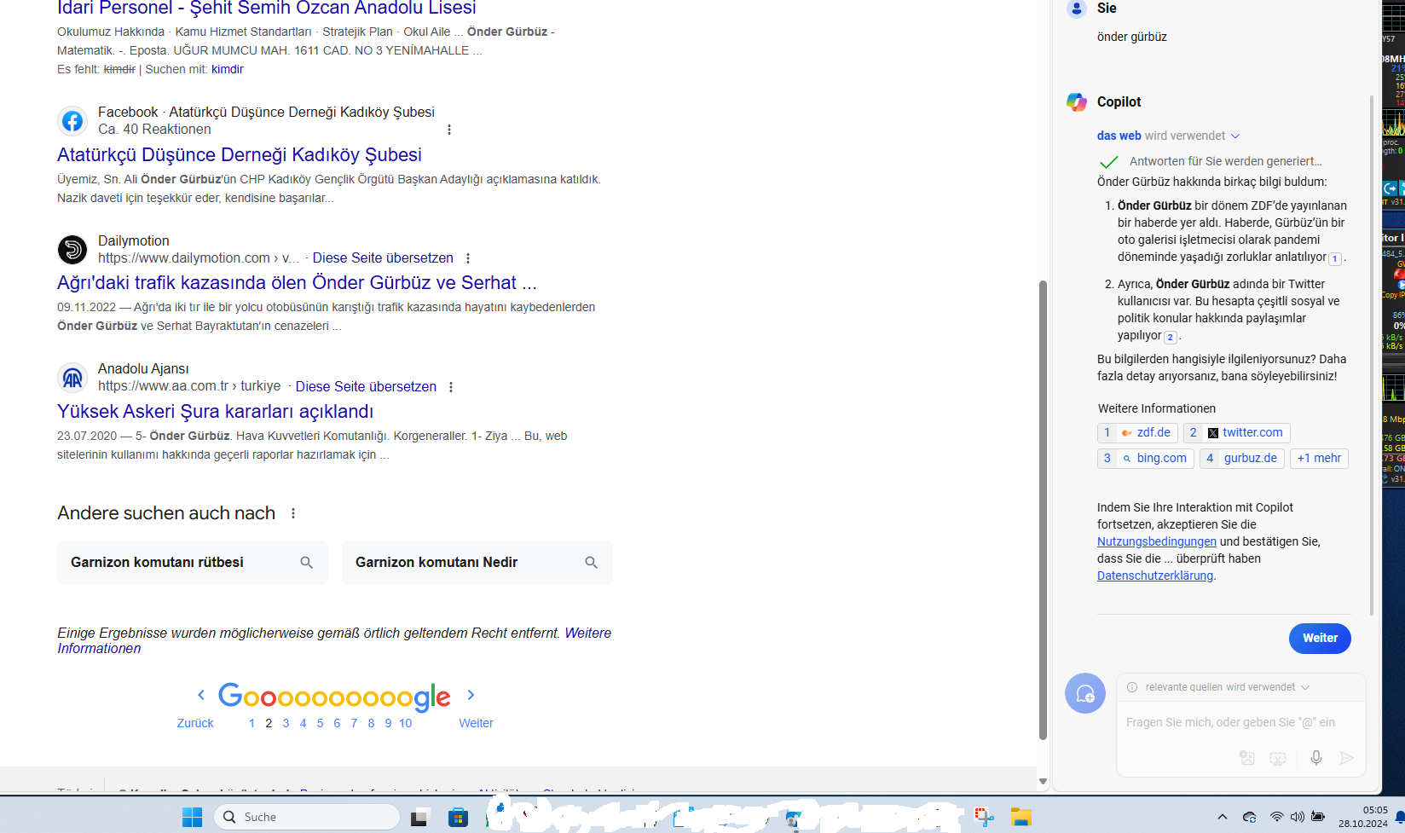Open options for the Anadolu Ajansı result
This screenshot has width=1405, height=833.
point(451,387)
